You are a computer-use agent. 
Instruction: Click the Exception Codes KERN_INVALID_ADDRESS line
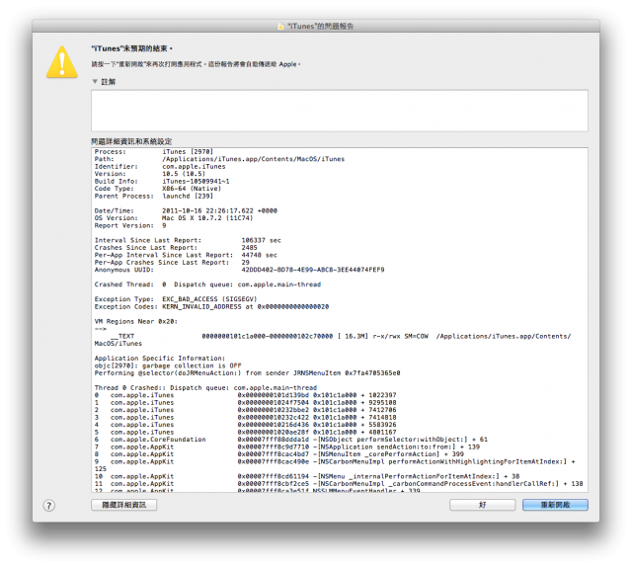pyautogui.click(x=211, y=306)
